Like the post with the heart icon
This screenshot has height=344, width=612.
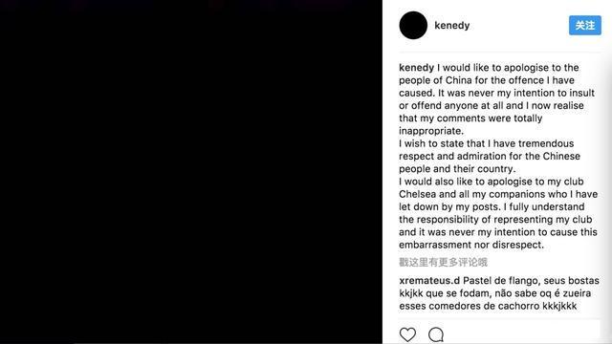click(x=407, y=334)
